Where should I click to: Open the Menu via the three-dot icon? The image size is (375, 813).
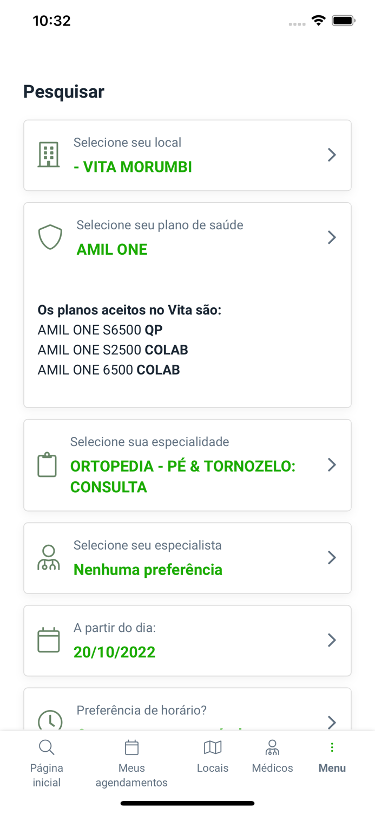[332, 747]
